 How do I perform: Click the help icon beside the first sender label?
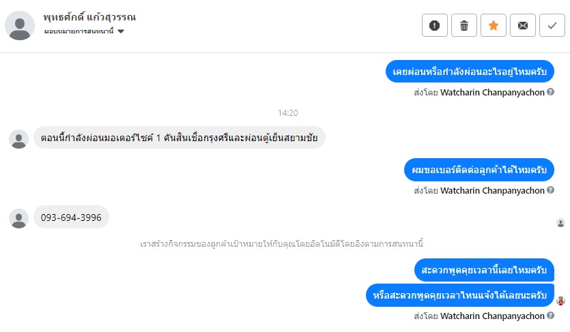point(550,91)
